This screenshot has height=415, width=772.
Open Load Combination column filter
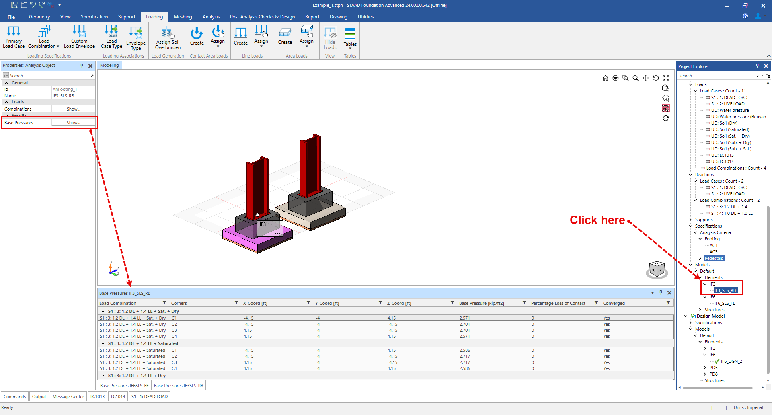point(164,303)
